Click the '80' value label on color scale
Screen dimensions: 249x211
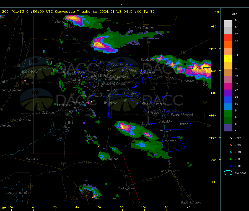point(236,20)
